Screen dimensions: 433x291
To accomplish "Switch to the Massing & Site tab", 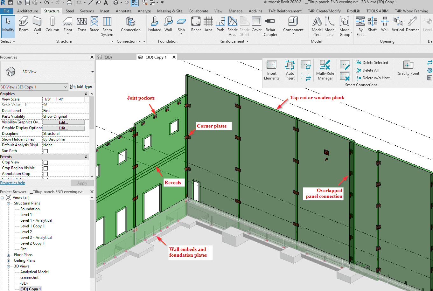I will click(x=170, y=11).
